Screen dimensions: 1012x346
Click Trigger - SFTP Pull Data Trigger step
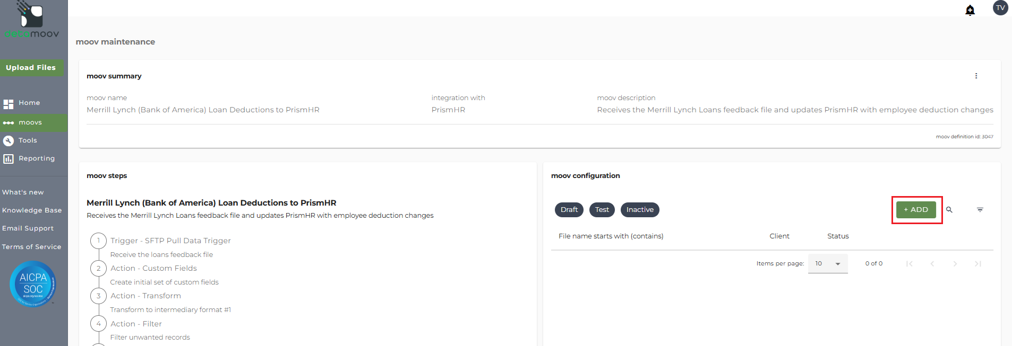point(170,241)
